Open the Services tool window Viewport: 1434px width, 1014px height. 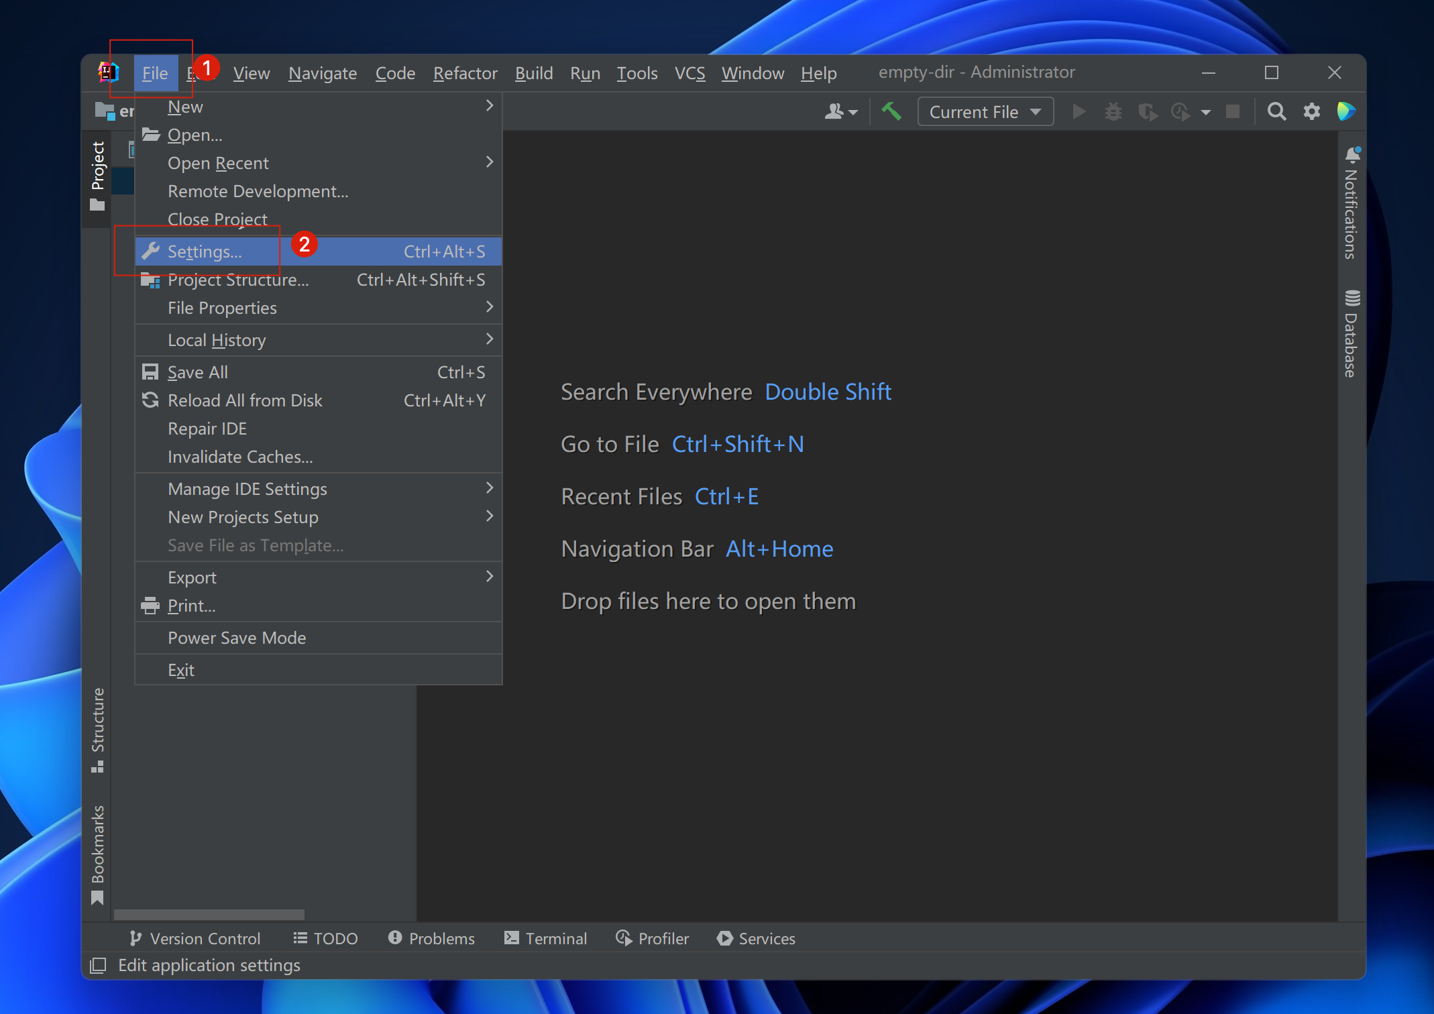pyautogui.click(x=756, y=938)
